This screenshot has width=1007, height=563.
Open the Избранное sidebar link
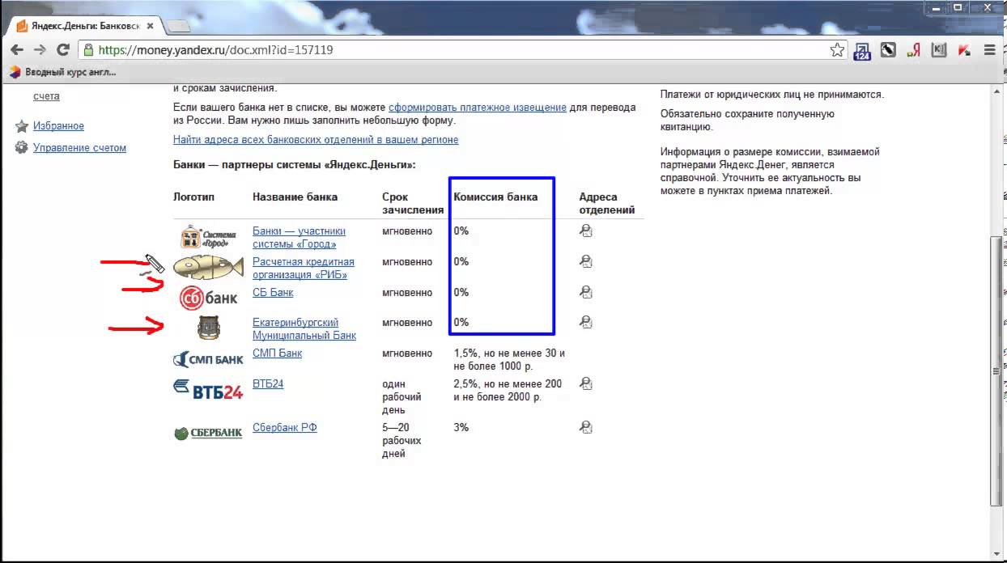click(58, 126)
